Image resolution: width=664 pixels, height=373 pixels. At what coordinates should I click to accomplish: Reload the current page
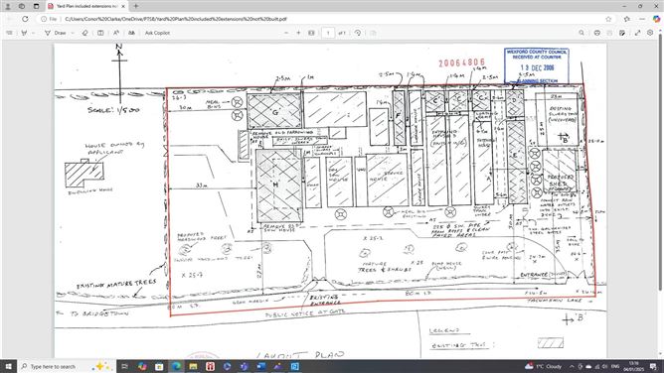coord(25,19)
